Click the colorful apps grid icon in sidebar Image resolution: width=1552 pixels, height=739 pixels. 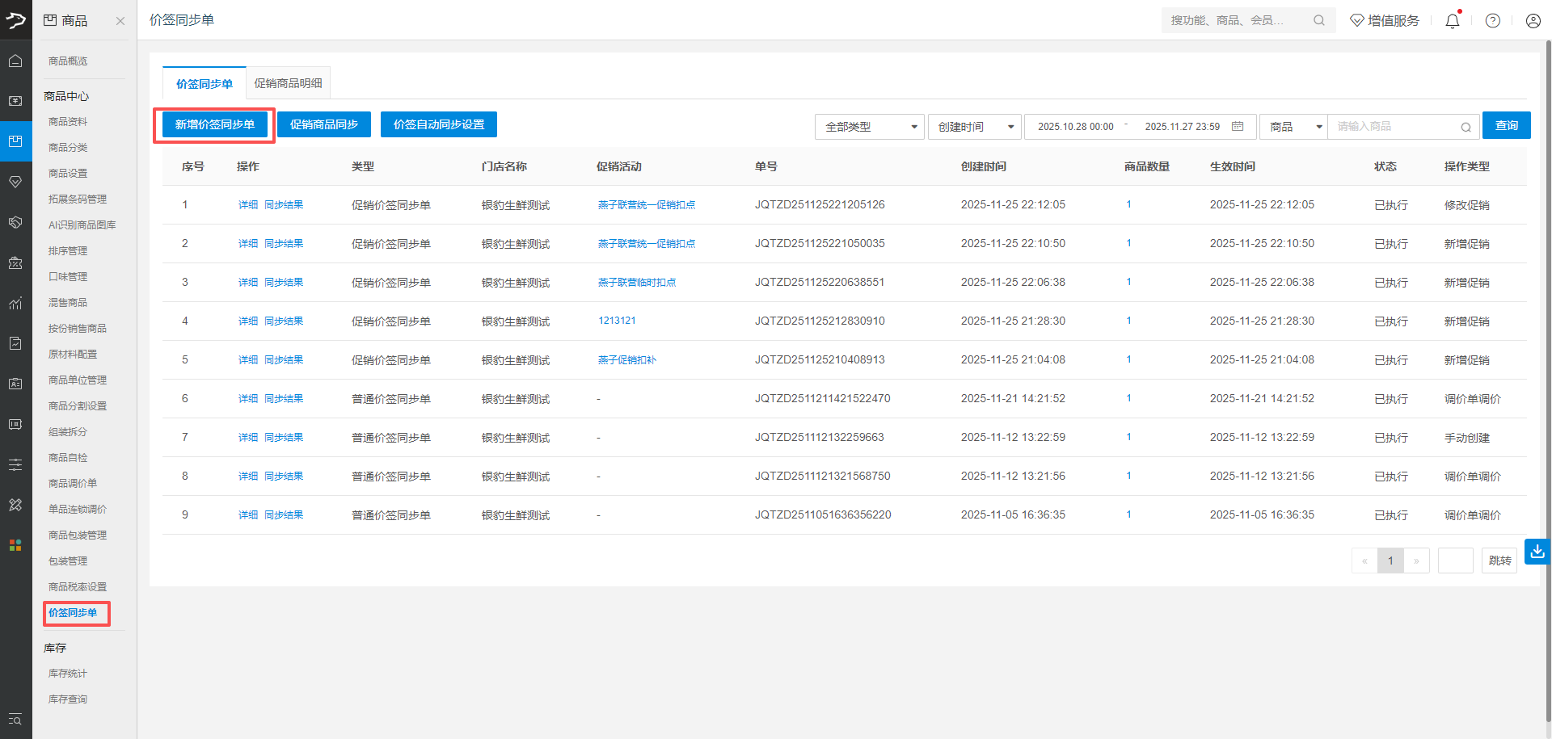15,545
